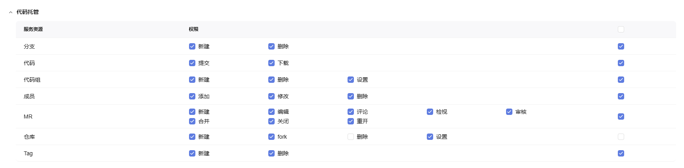Collapse the 代码托管 section
This screenshot has width=684, height=168.
click(x=11, y=12)
